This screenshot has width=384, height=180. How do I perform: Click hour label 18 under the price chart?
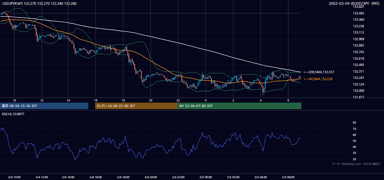pyautogui.click(x=123, y=100)
